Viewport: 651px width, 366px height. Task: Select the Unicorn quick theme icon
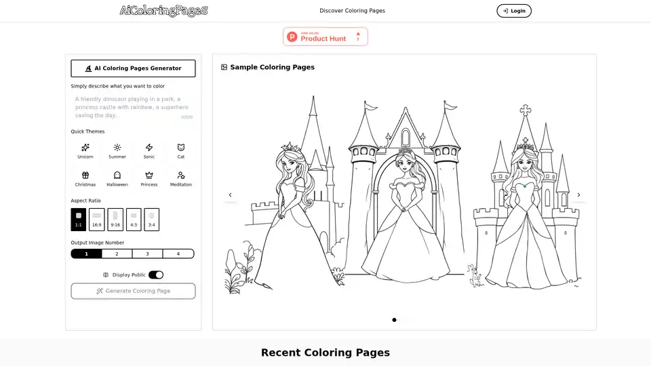85,148
